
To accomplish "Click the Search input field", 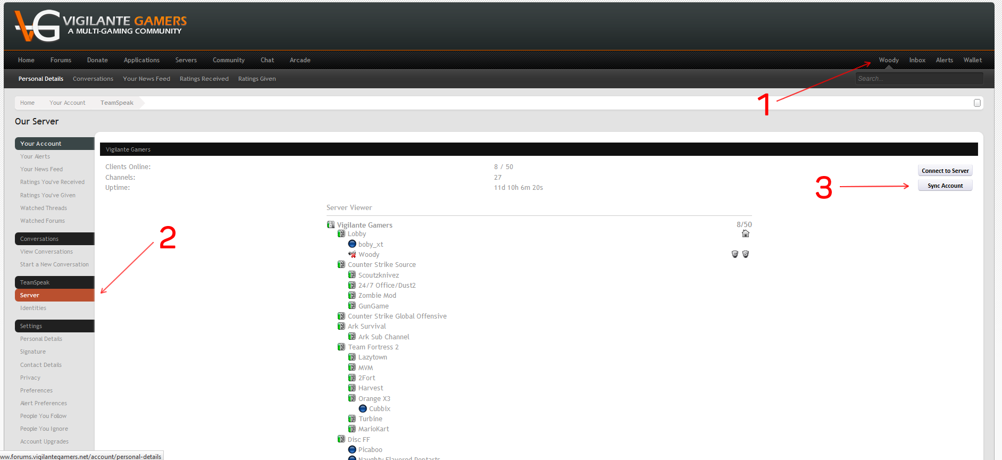I will coord(918,79).
